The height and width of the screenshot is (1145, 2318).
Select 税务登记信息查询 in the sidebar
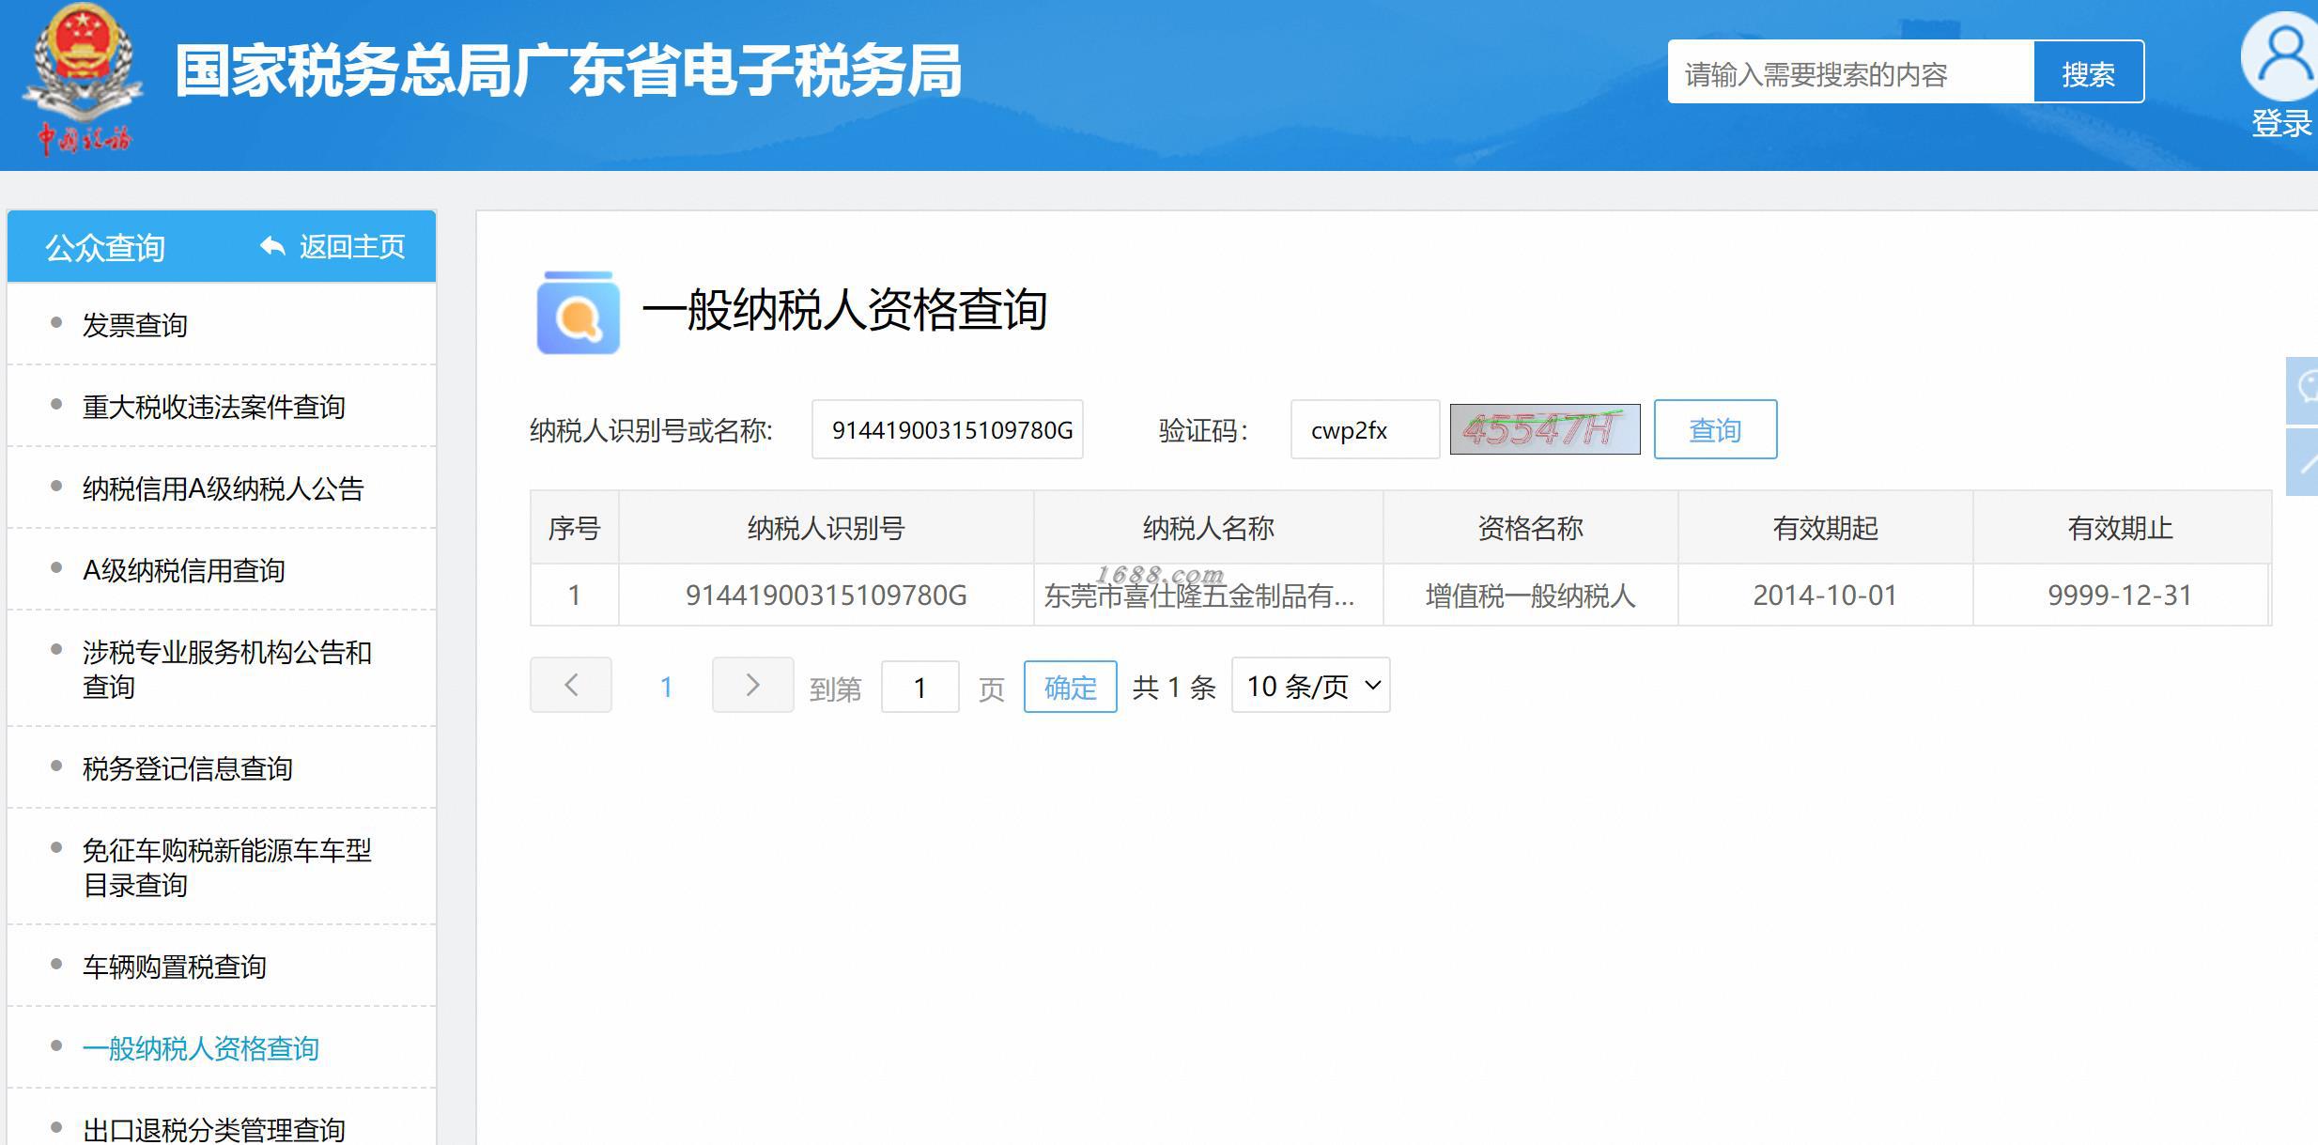click(x=188, y=768)
